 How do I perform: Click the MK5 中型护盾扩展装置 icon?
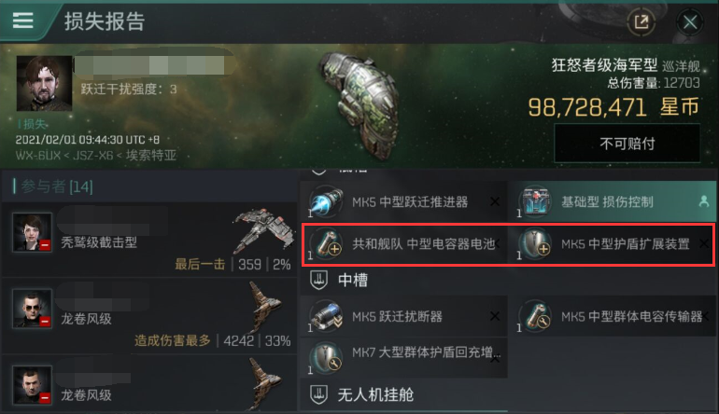tap(534, 243)
